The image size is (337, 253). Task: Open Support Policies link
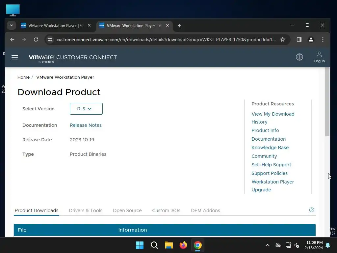coord(270,173)
